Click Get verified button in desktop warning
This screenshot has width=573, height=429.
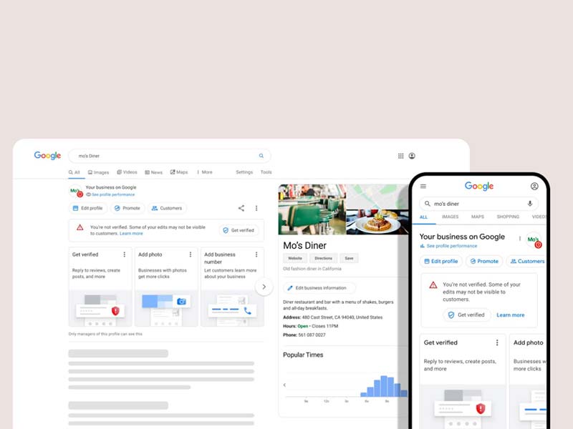pyautogui.click(x=239, y=230)
